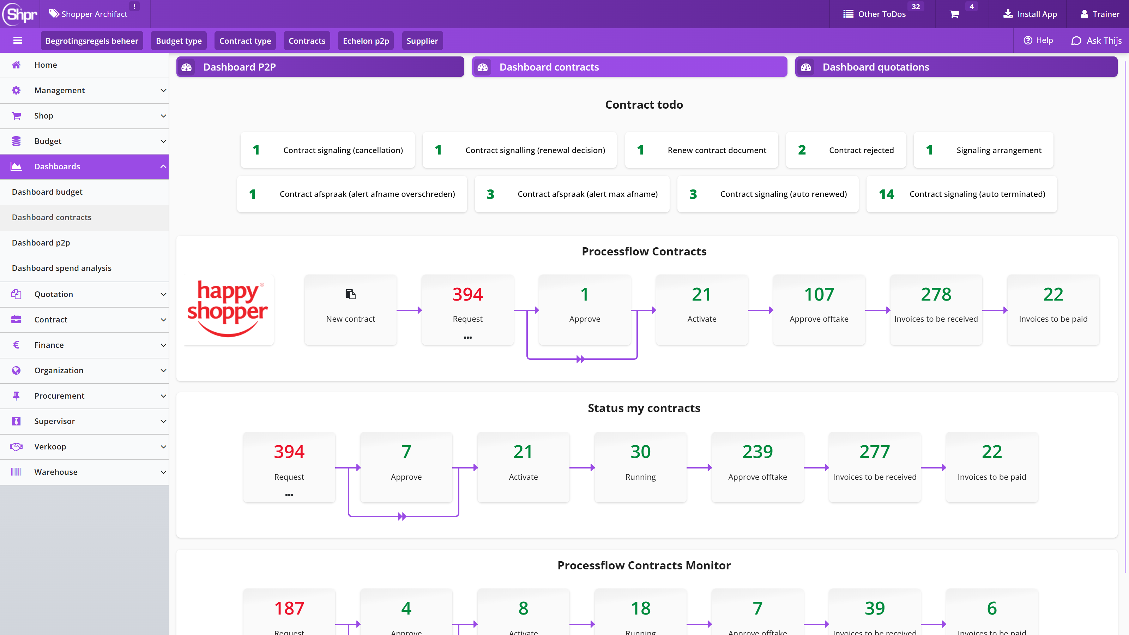1129x635 pixels.
Task: Click the Home house icon in sidebar
Action: (16, 65)
